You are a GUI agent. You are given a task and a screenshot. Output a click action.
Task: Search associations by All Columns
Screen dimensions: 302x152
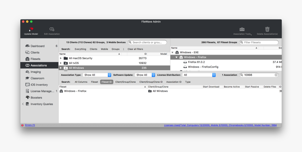coord(81,82)
